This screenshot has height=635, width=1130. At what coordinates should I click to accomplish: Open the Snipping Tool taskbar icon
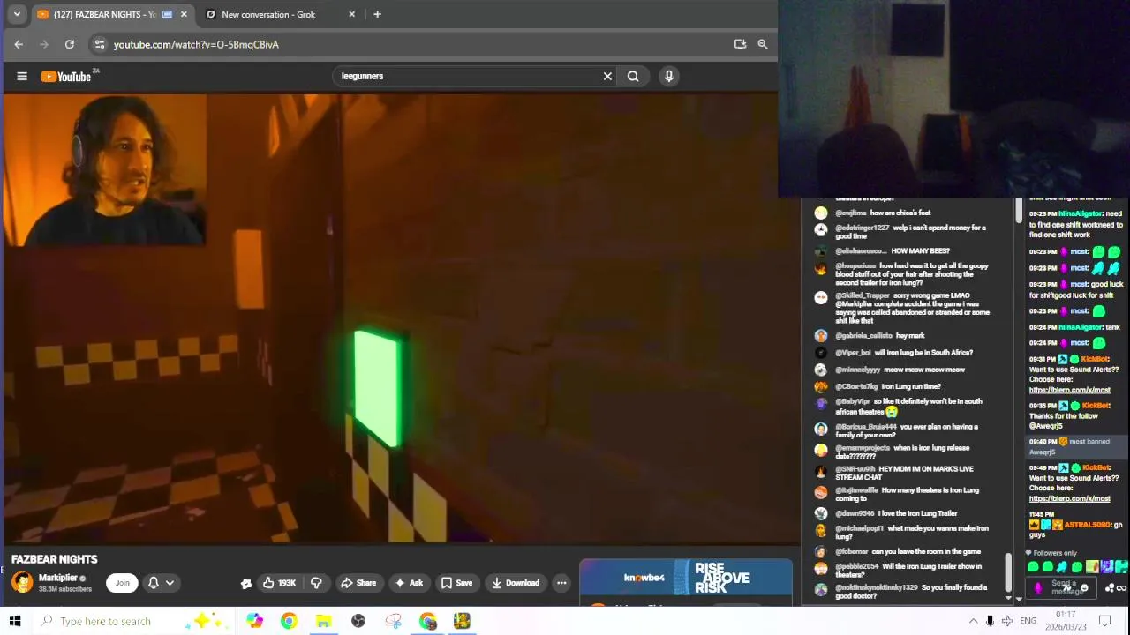coord(394,621)
